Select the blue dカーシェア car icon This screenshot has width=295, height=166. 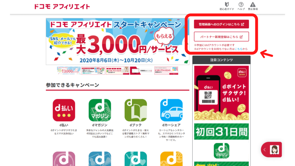click(x=171, y=110)
